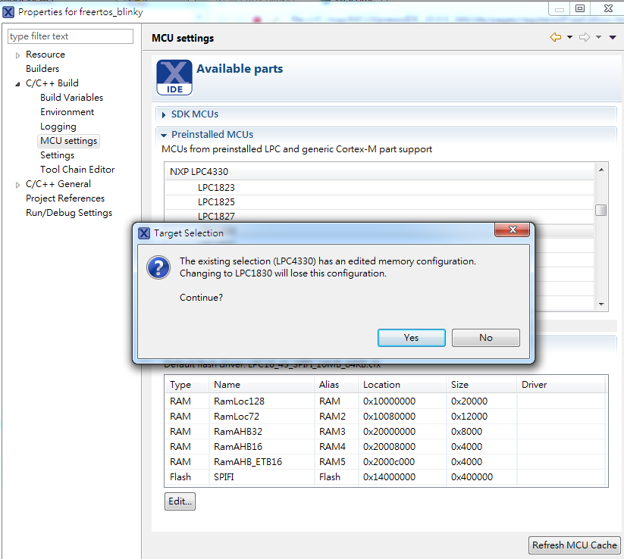The width and height of the screenshot is (624, 559).
Task: Collapse the C/C++ Build tree node
Action: click(x=17, y=84)
